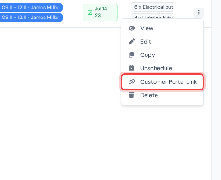Click the duplicate pages icon beside Copy
Viewport: 221px width, 180px height.
click(132, 55)
